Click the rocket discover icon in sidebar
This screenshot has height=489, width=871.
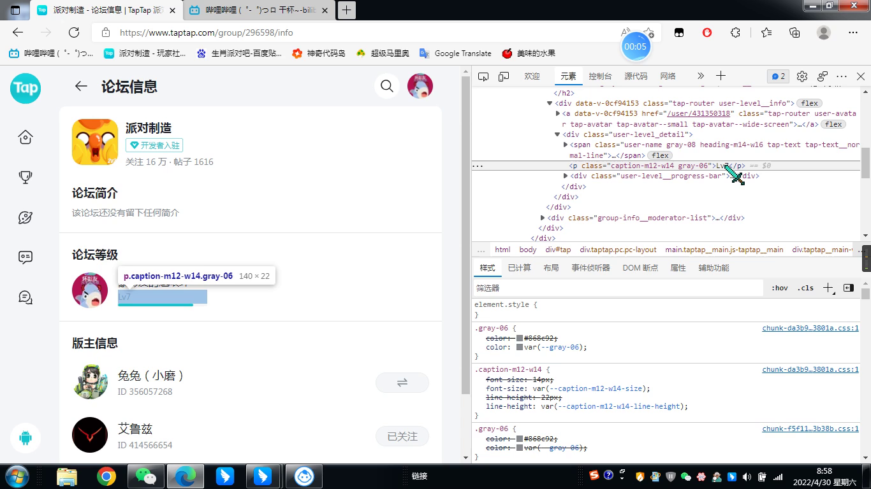(x=26, y=218)
